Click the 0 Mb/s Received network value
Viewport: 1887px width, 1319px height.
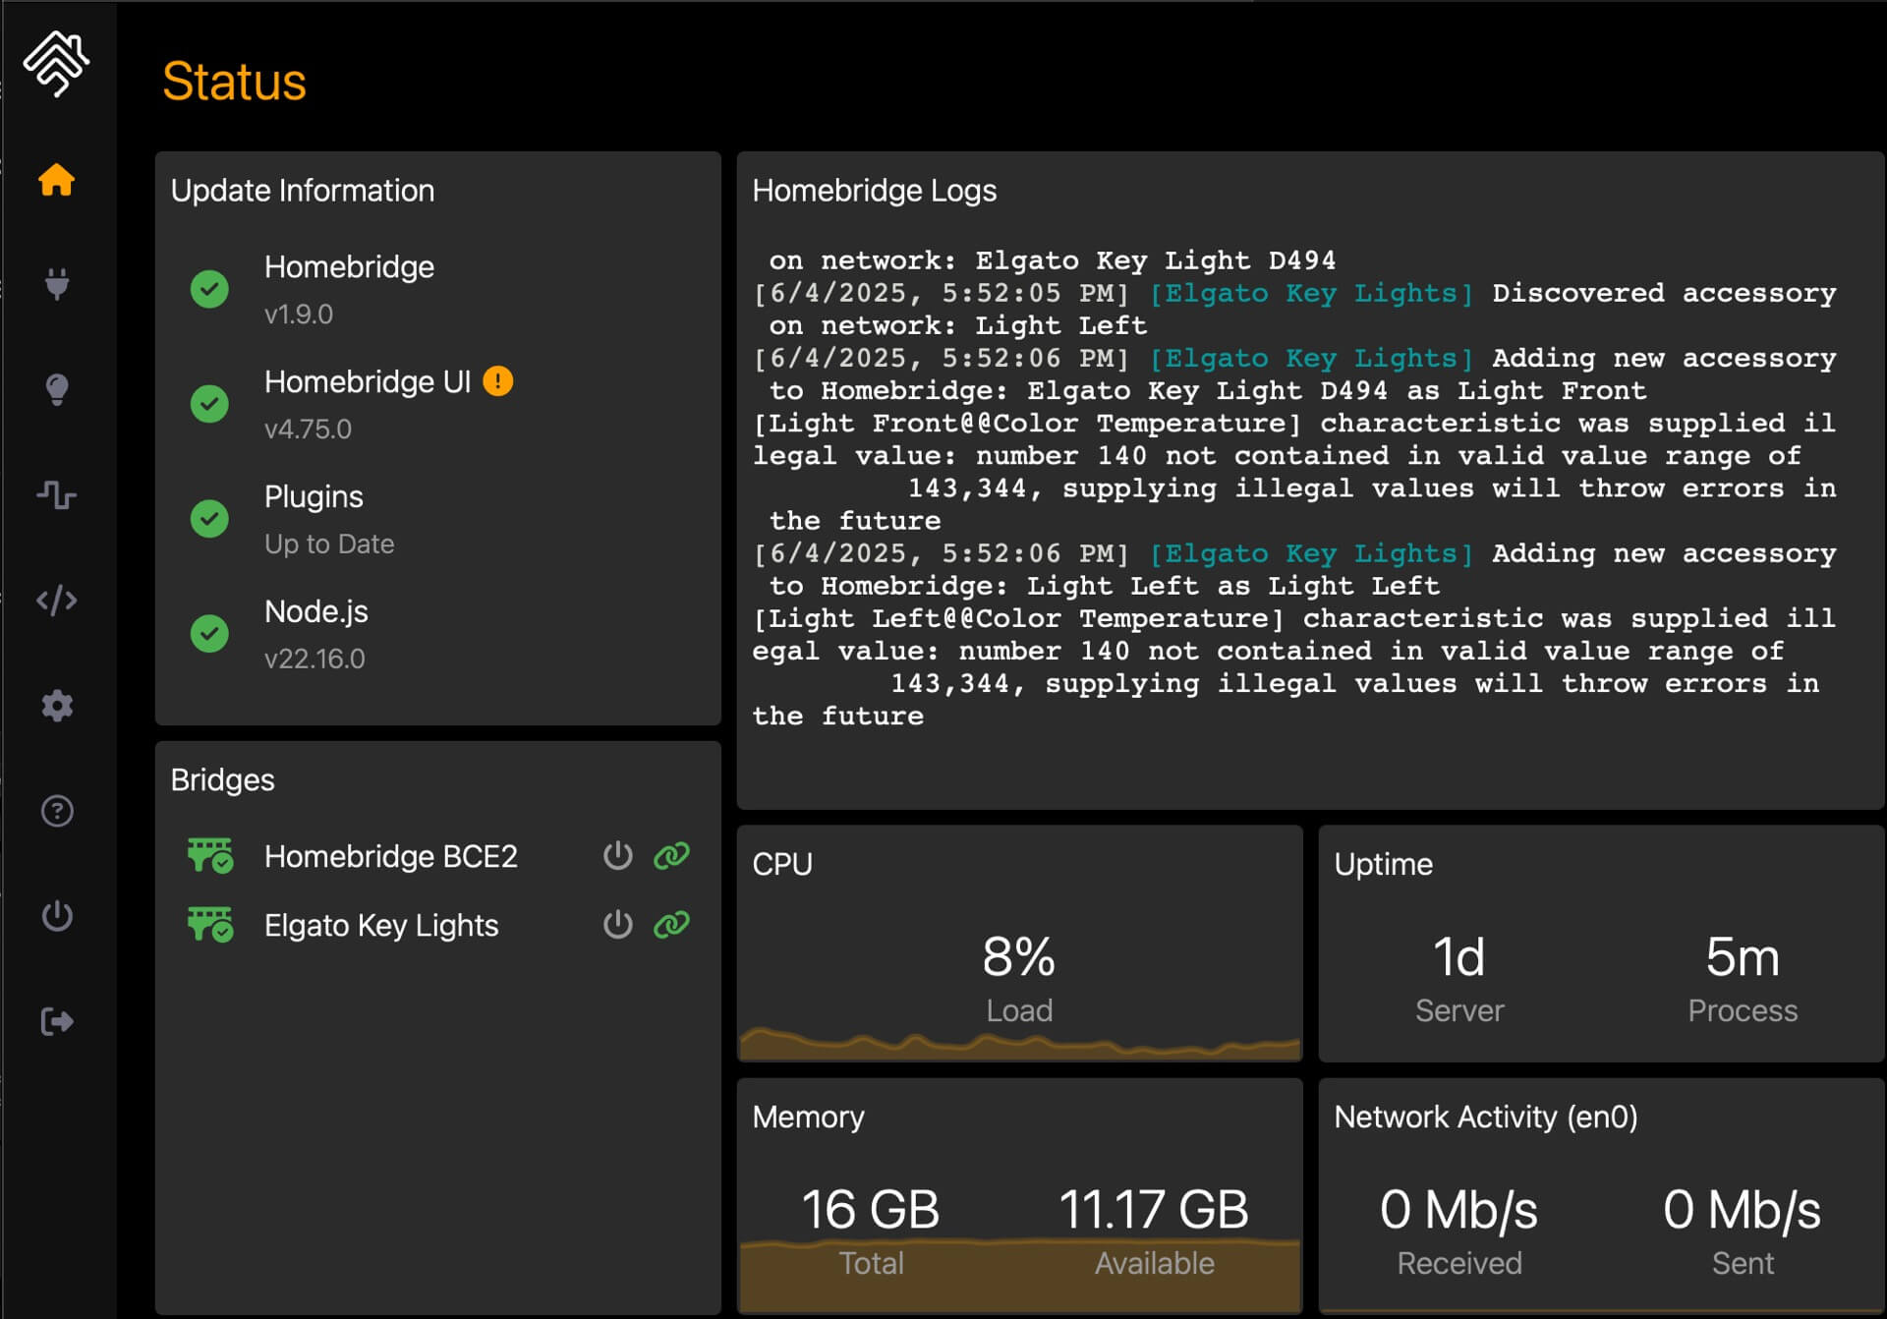pos(1459,1209)
